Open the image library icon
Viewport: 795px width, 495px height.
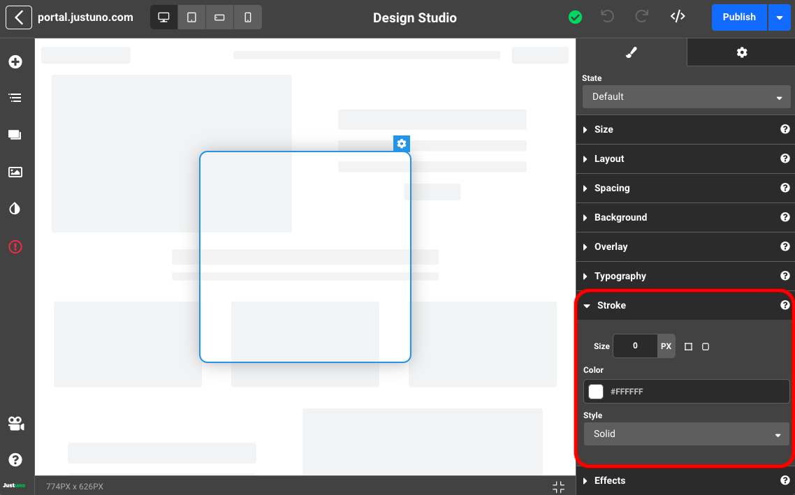click(15, 172)
